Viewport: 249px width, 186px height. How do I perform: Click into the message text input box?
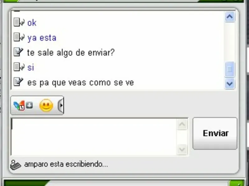click(x=94, y=137)
